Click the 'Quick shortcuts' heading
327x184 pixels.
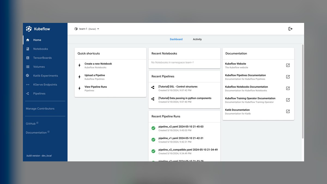pos(89,53)
